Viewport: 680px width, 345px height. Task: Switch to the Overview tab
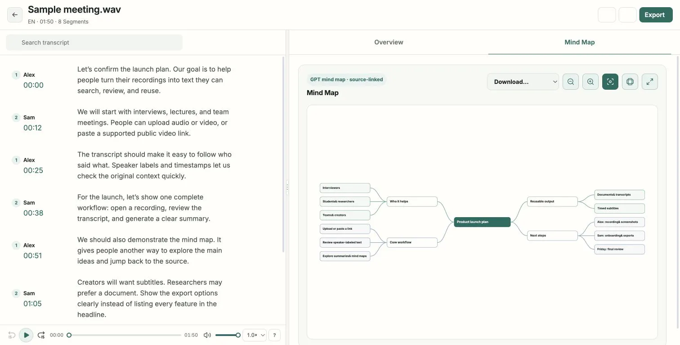pyautogui.click(x=389, y=42)
